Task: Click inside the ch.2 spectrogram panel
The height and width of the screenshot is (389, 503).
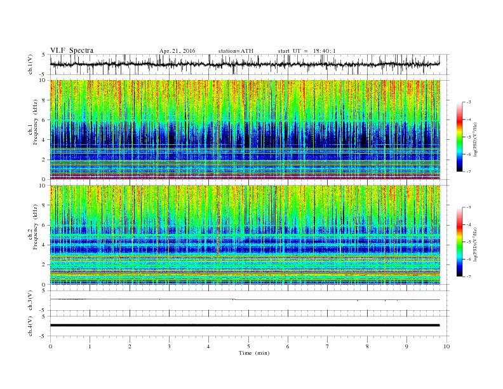Action: (245, 235)
